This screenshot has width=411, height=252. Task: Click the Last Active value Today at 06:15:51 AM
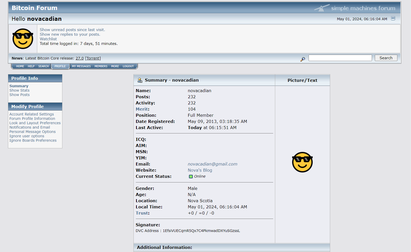(212, 128)
